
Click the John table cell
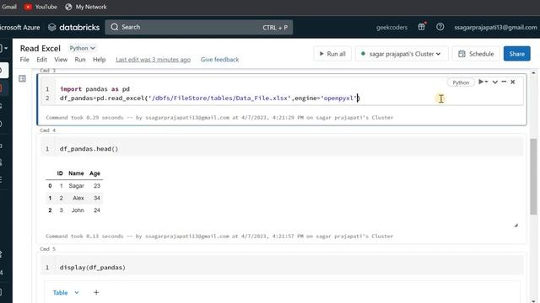tap(78, 210)
